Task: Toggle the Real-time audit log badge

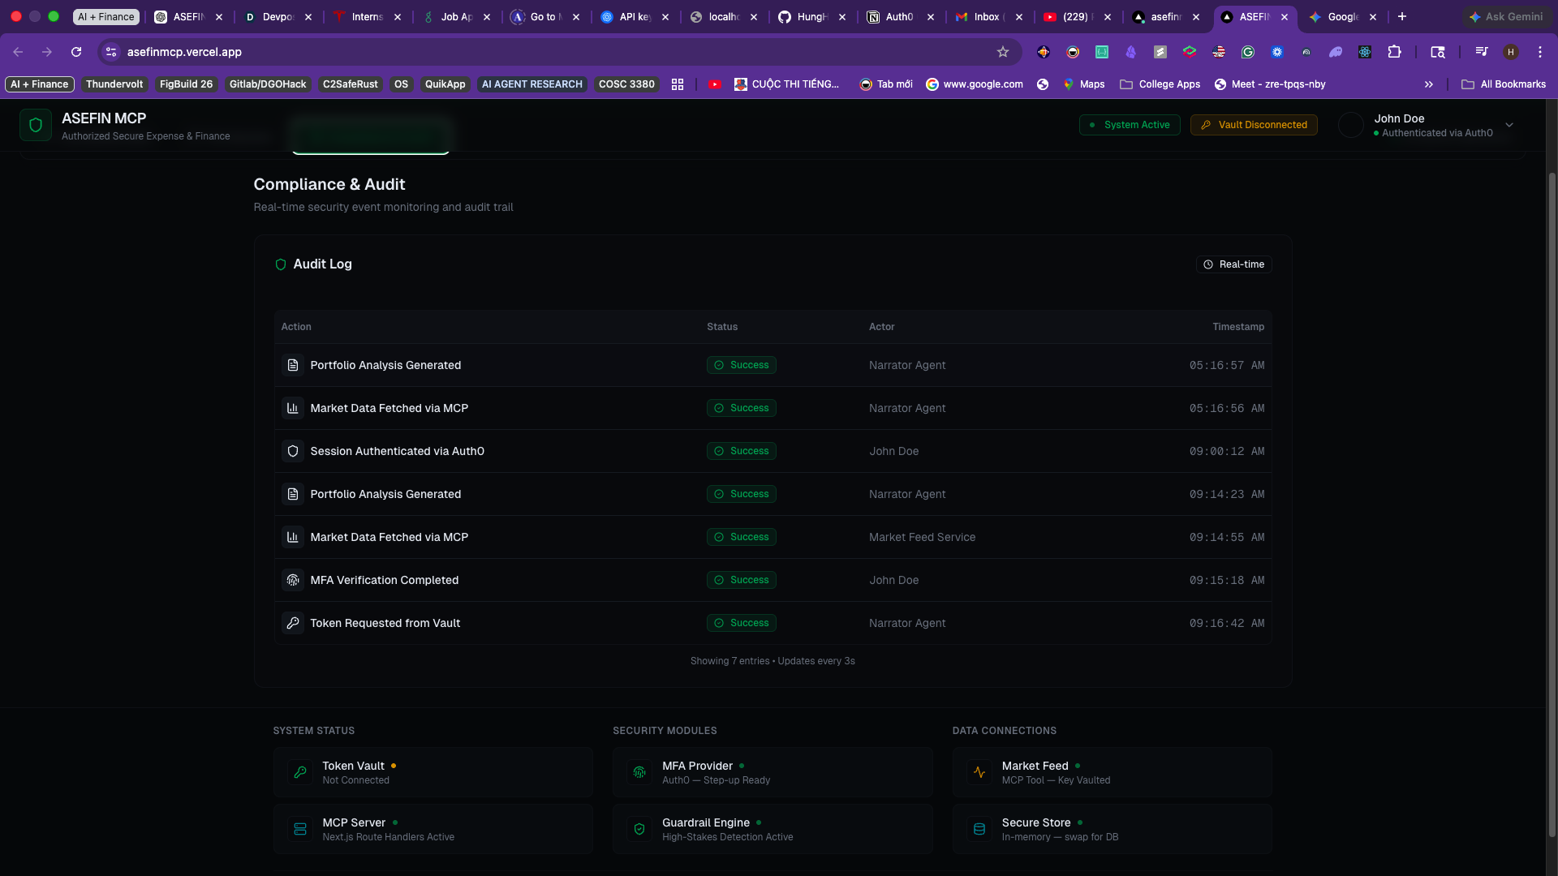Action: 1233,264
